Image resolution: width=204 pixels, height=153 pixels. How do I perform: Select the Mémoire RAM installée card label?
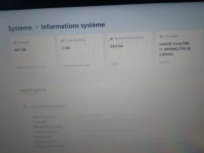[129, 38]
